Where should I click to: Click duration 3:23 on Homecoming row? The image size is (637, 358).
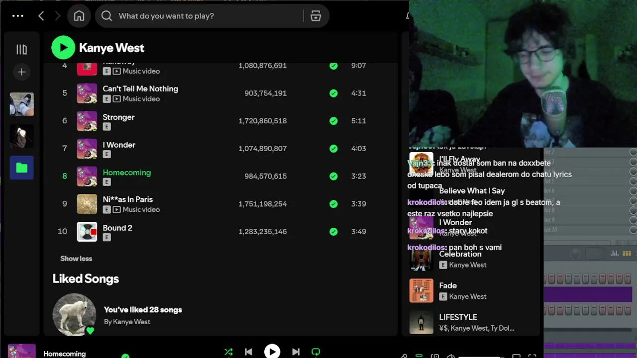click(358, 176)
